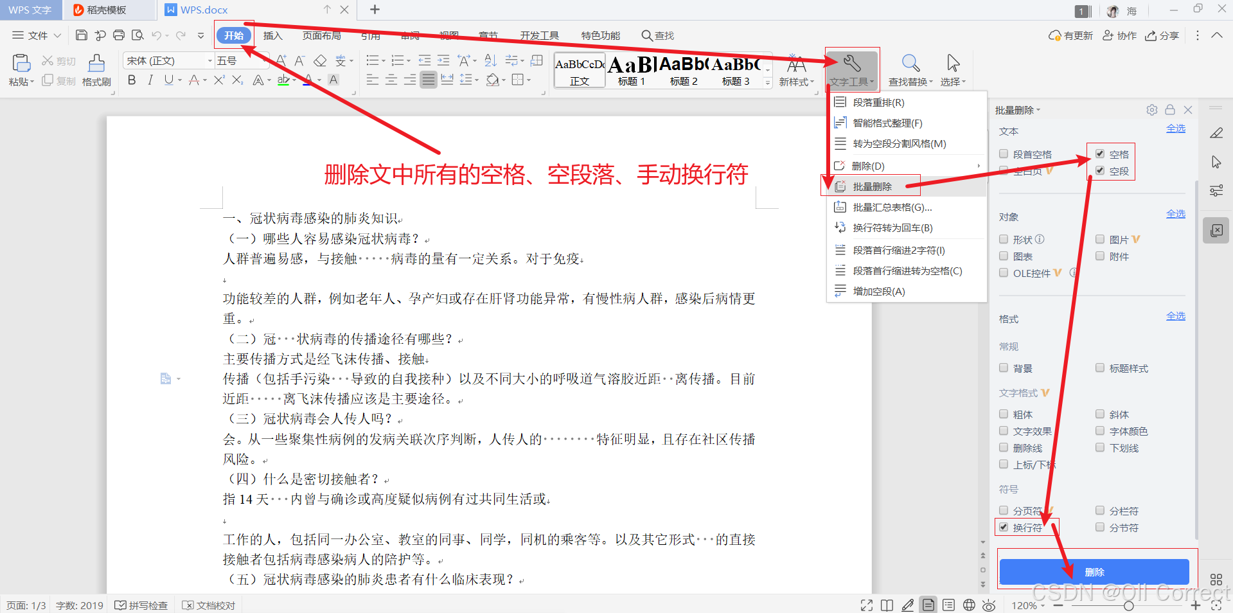Image resolution: width=1233 pixels, height=613 pixels.
Task: Open Print Preview from quick access toolbar
Action: 137,35
